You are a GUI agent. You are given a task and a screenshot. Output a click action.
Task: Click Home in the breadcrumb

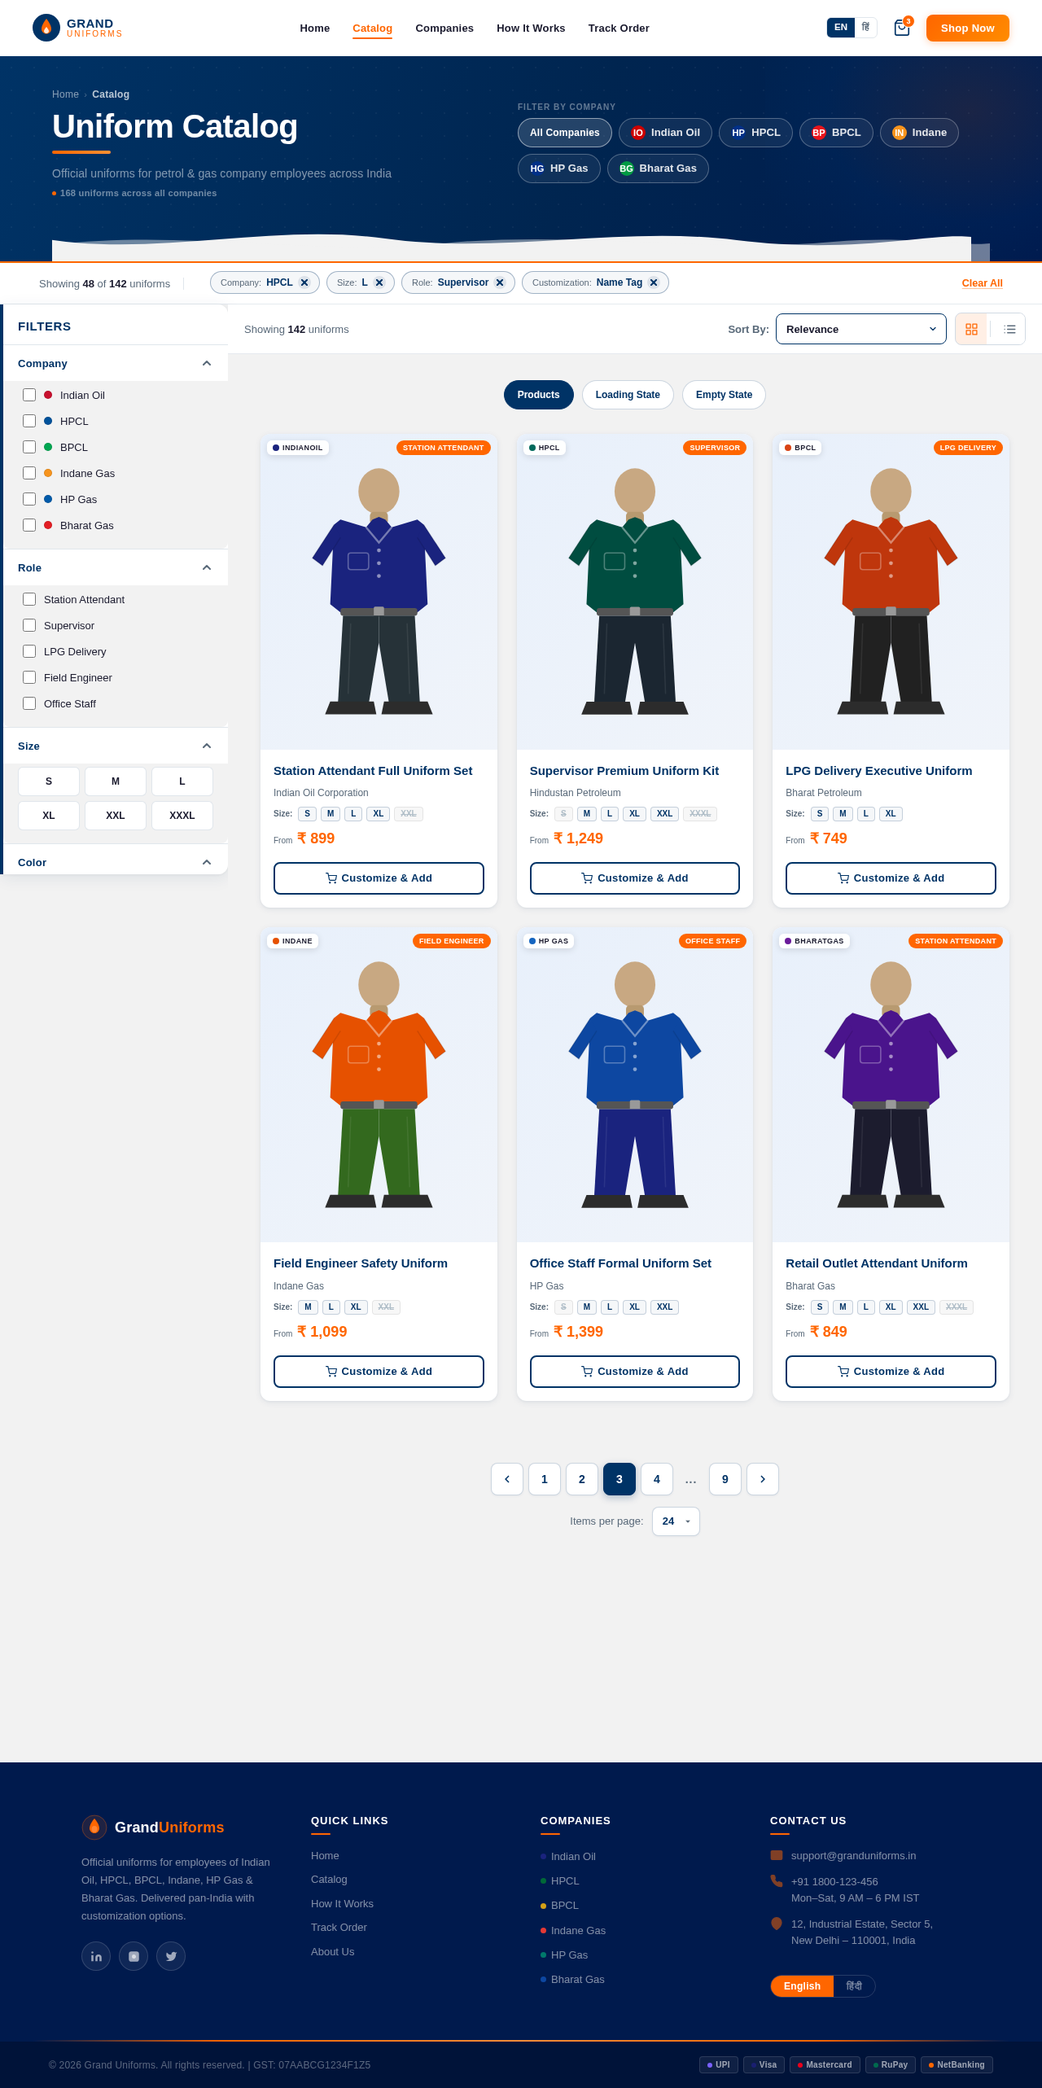click(x=65, y=94)
